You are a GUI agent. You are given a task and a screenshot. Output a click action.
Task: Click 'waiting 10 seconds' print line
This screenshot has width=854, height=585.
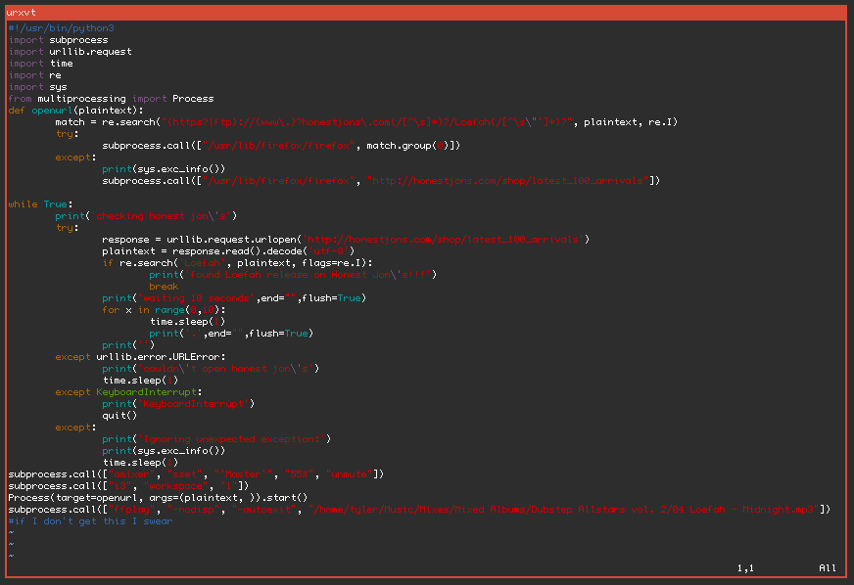pyautogui.click(x=234, y=298)
